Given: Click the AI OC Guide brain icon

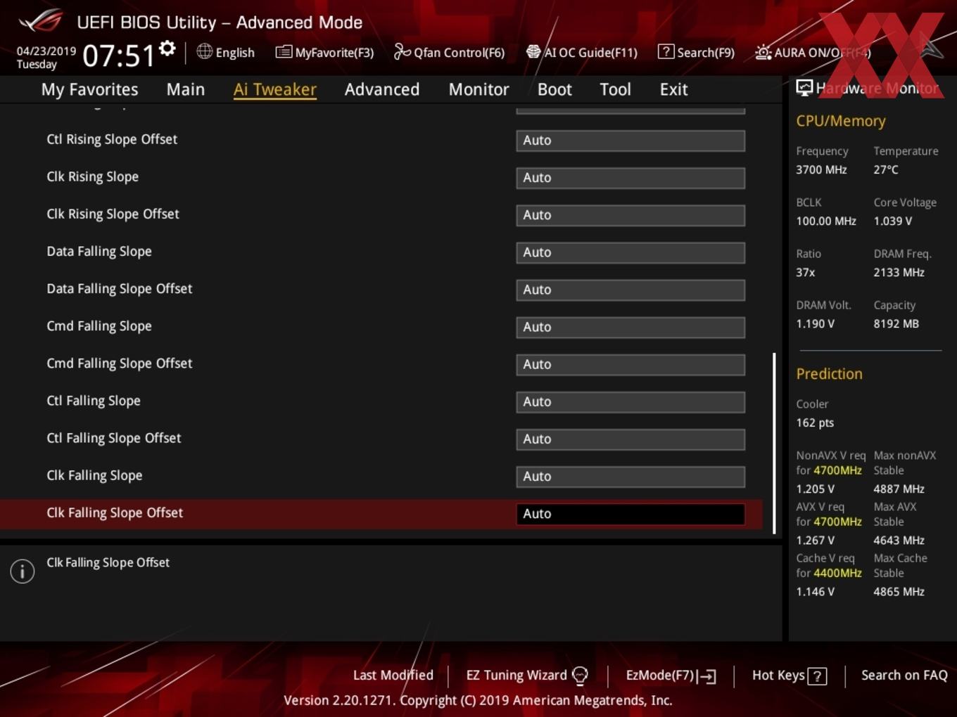Looking at the screenshot, I should pyautogui.click(x=533, y=52).
